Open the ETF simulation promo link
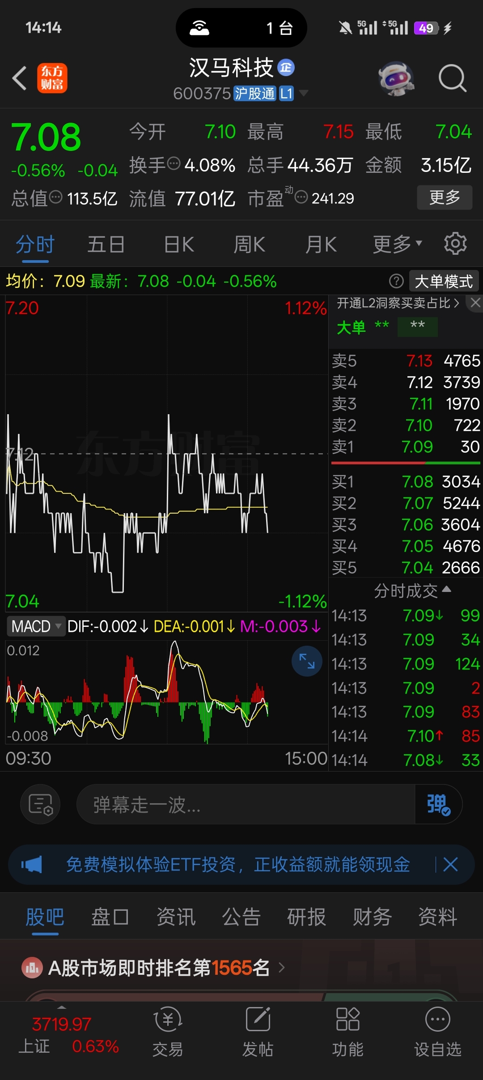 pos(238,864)
